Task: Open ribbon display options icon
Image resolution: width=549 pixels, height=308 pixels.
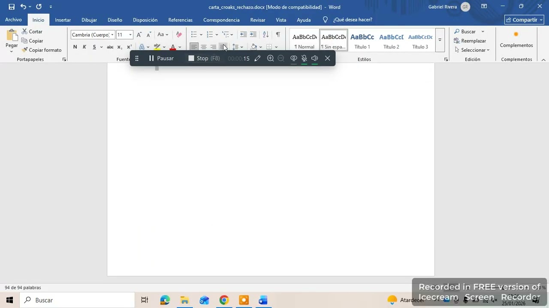Action: (x=484, y=6)
